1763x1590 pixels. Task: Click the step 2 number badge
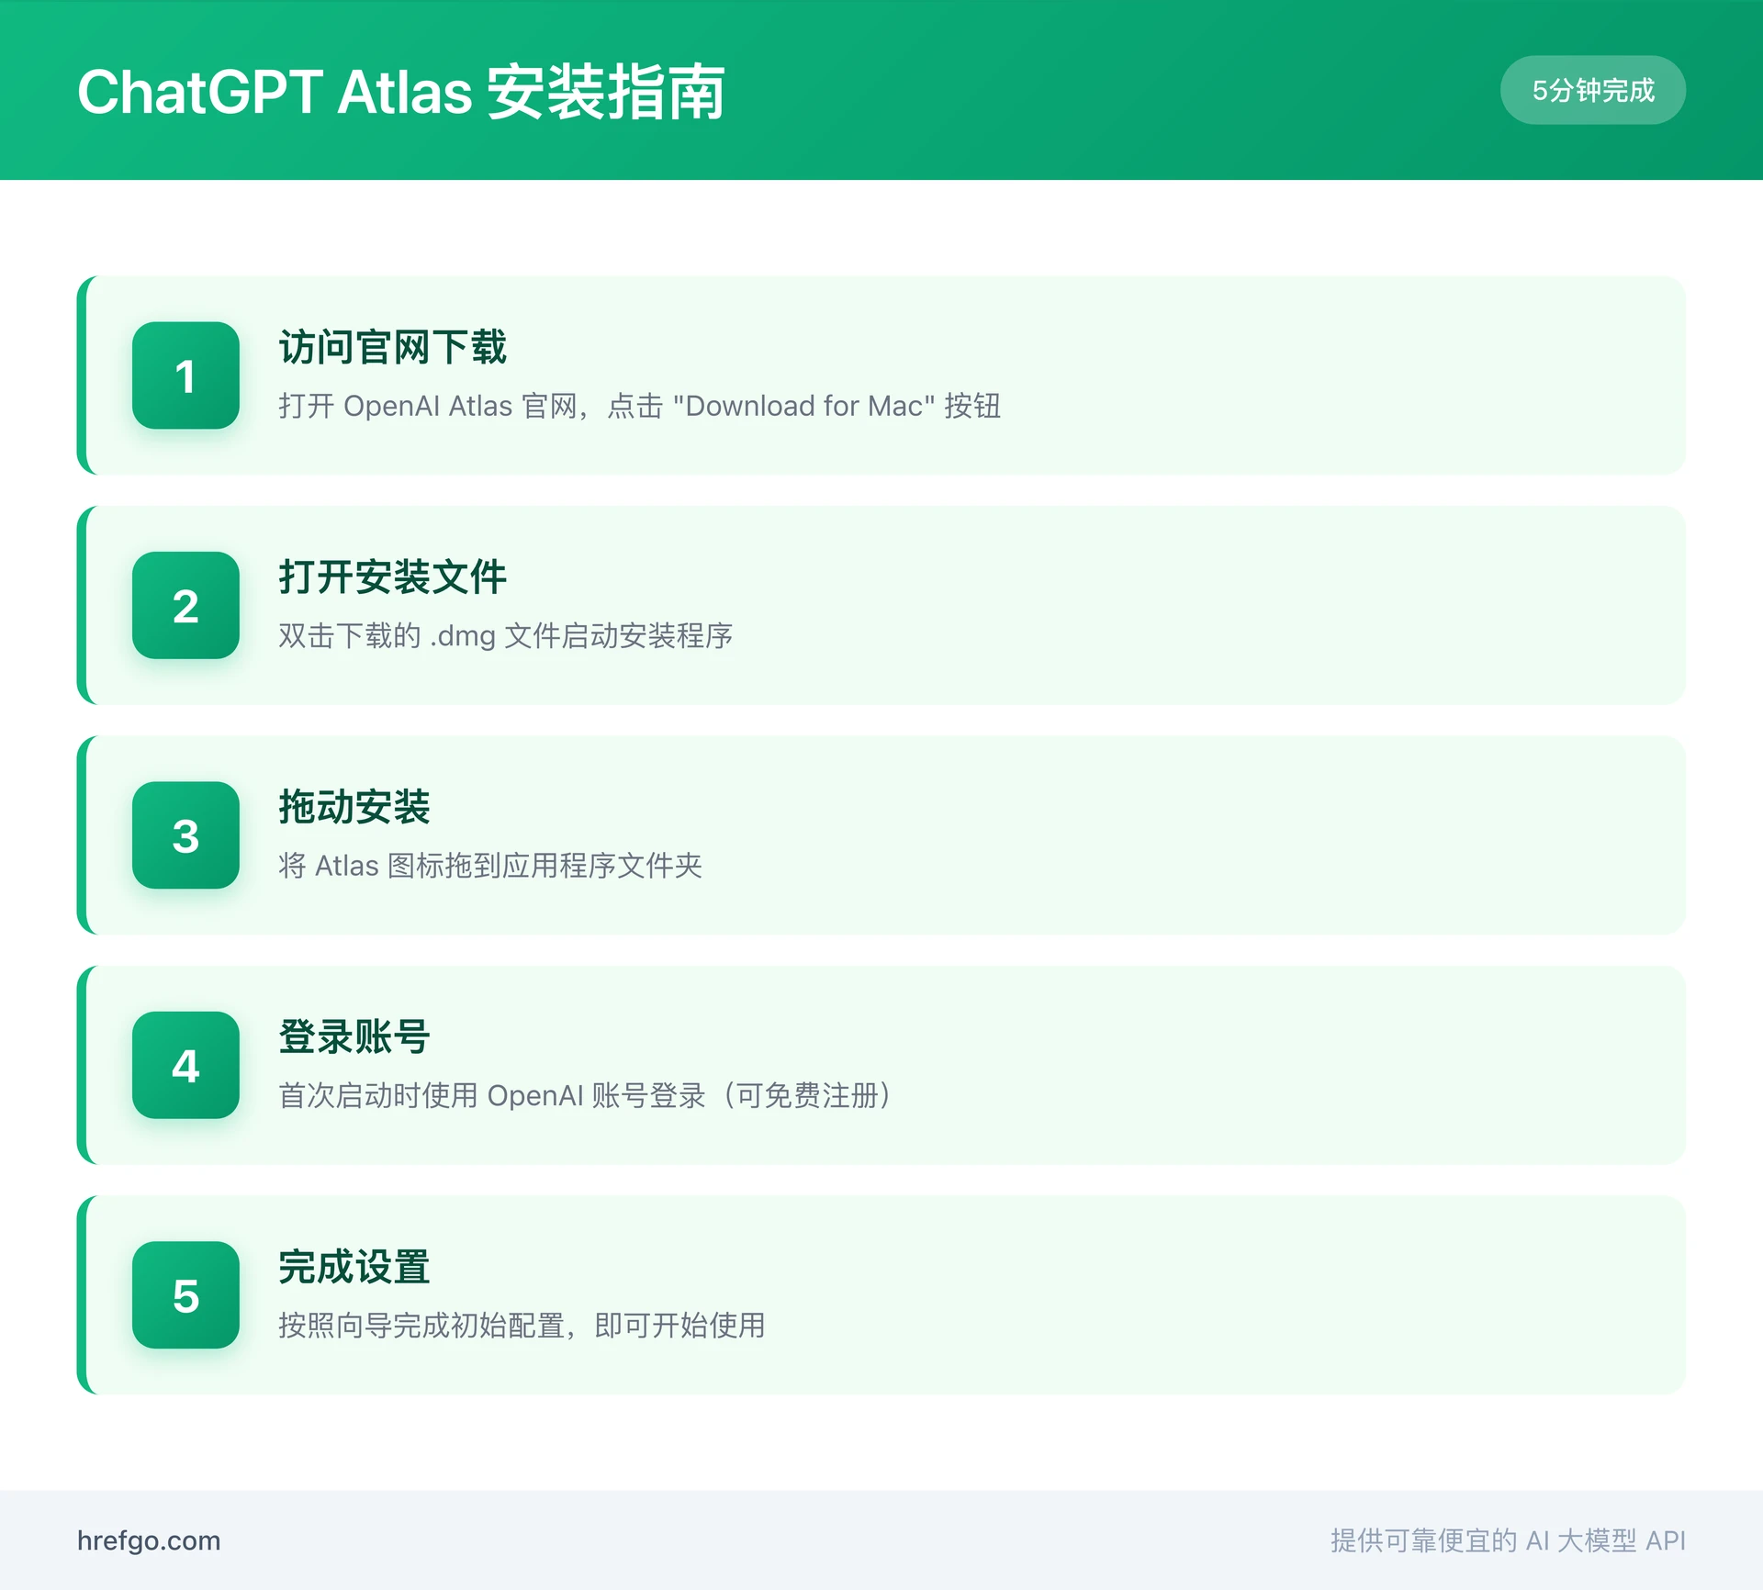[185, 605]
